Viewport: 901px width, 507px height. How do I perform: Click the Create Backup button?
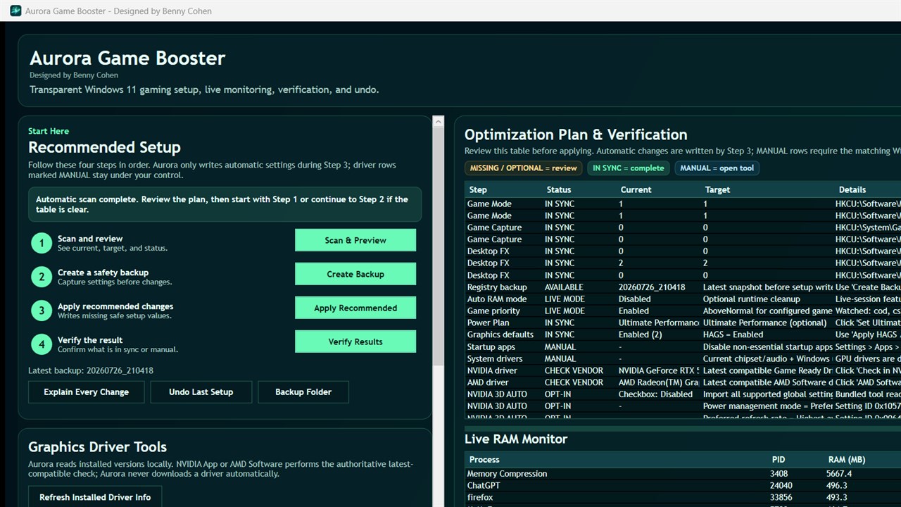(x=355, y=274)
